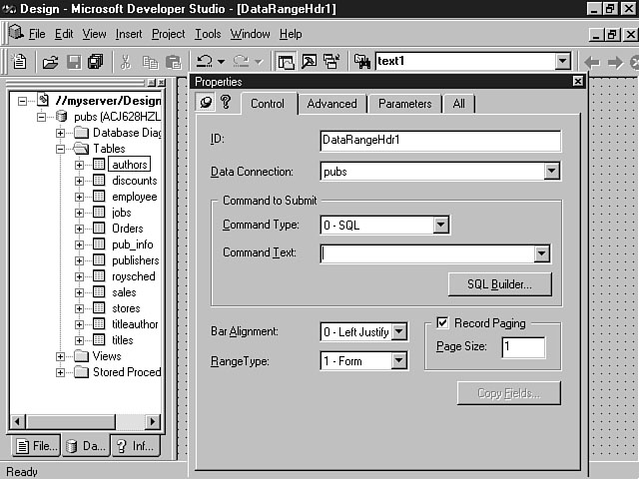The image size is (639, 479).
Task: Open the Command Type dropdown
Action: (x=440, y=226)
